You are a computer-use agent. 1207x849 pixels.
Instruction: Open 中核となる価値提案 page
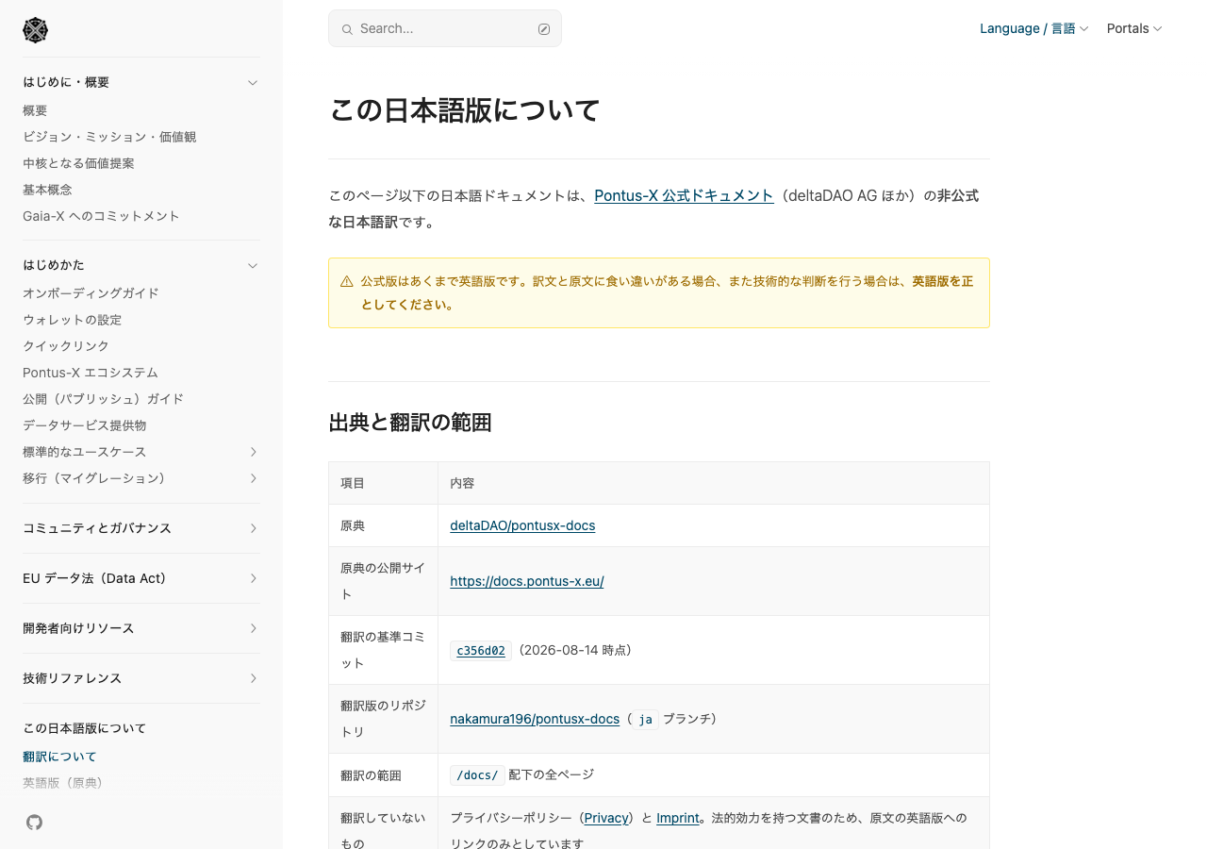(x=78, y=163)
